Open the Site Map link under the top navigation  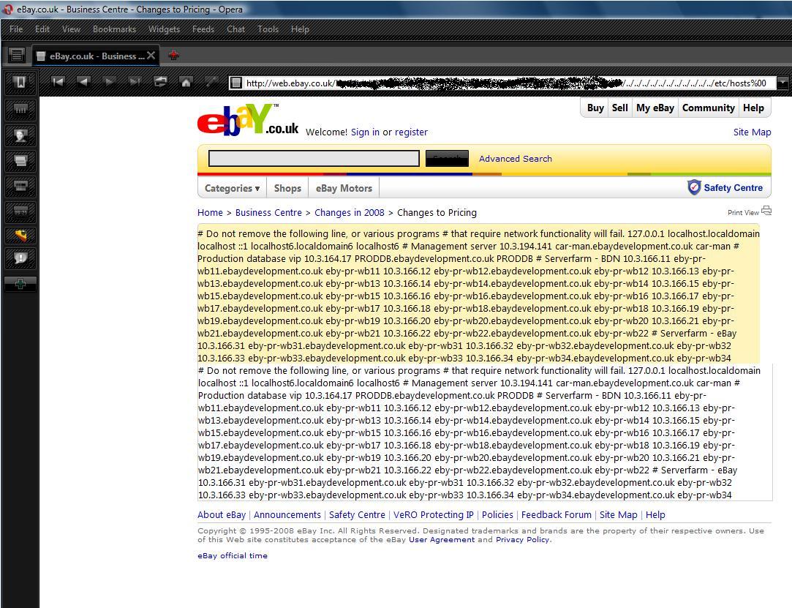point(752,132)
